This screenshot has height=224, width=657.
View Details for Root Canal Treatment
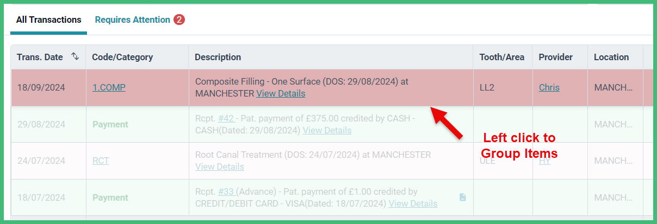220,167
